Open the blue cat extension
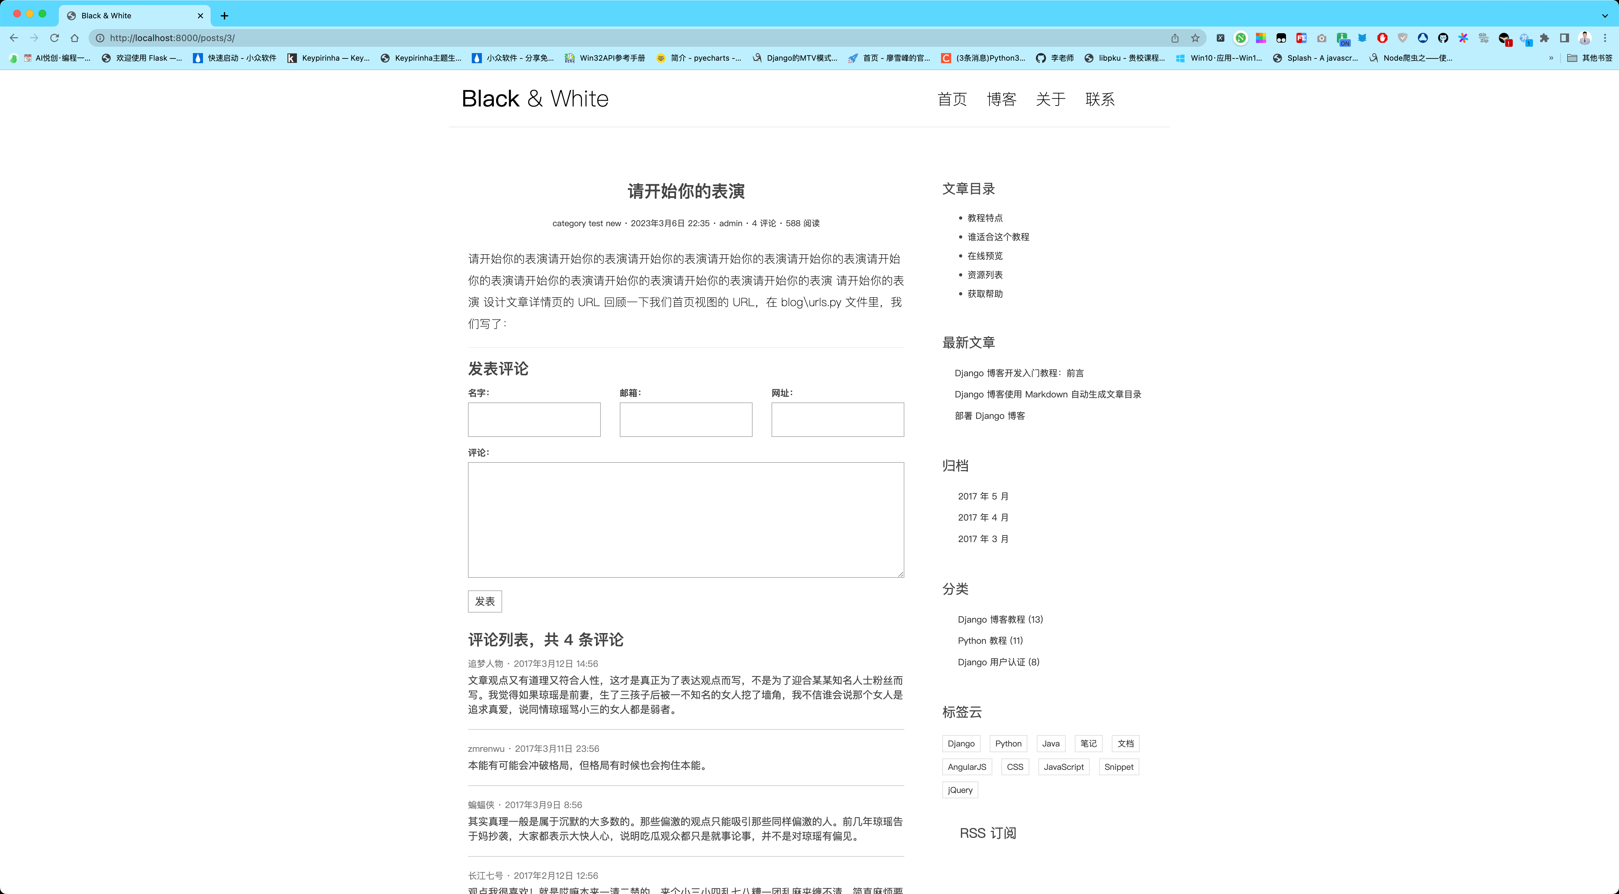Viewport: 1619px width, 894px height. (1362, 38)
